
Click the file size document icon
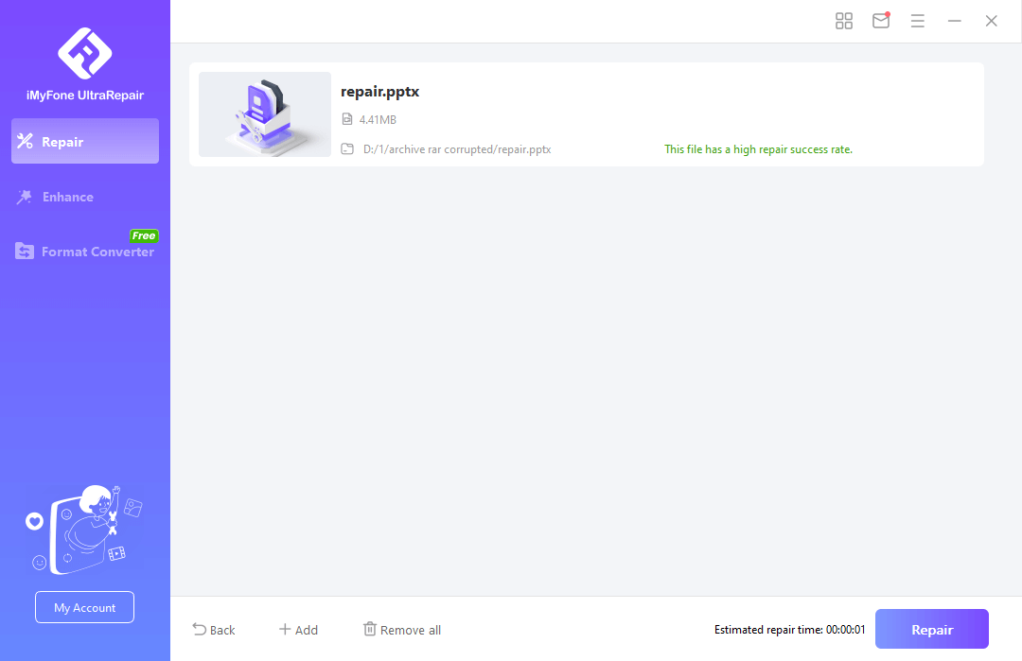click(347, 120)
